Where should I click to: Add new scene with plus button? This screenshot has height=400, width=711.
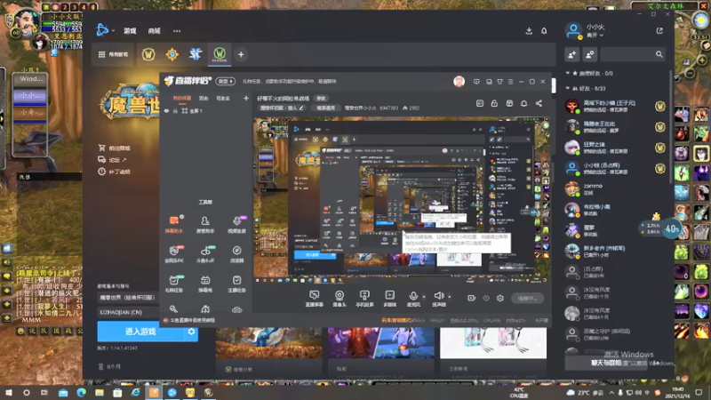(x=246, y=99)
